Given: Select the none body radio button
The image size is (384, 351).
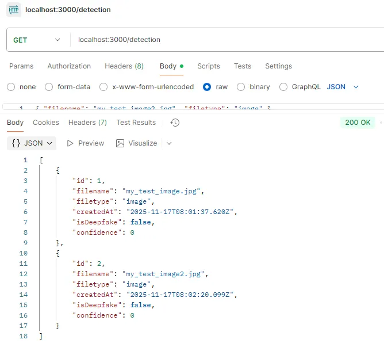Looking at the screenshot, I should (x=11, y=87).
